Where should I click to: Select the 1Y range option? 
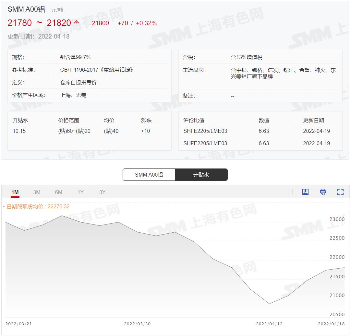(x=80, y=192)
